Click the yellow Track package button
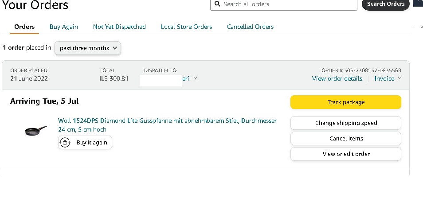Image resolution: width=423 pixels, height=218 pixels. pos(345,102)
